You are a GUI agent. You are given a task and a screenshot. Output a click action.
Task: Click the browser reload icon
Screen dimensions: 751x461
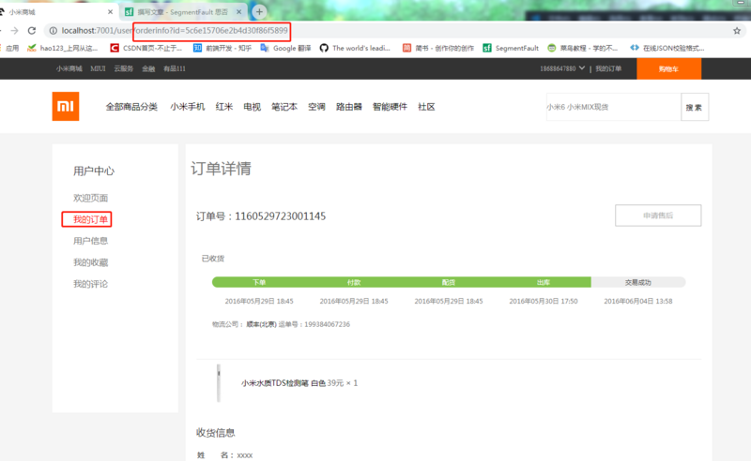tap(32, 31)
